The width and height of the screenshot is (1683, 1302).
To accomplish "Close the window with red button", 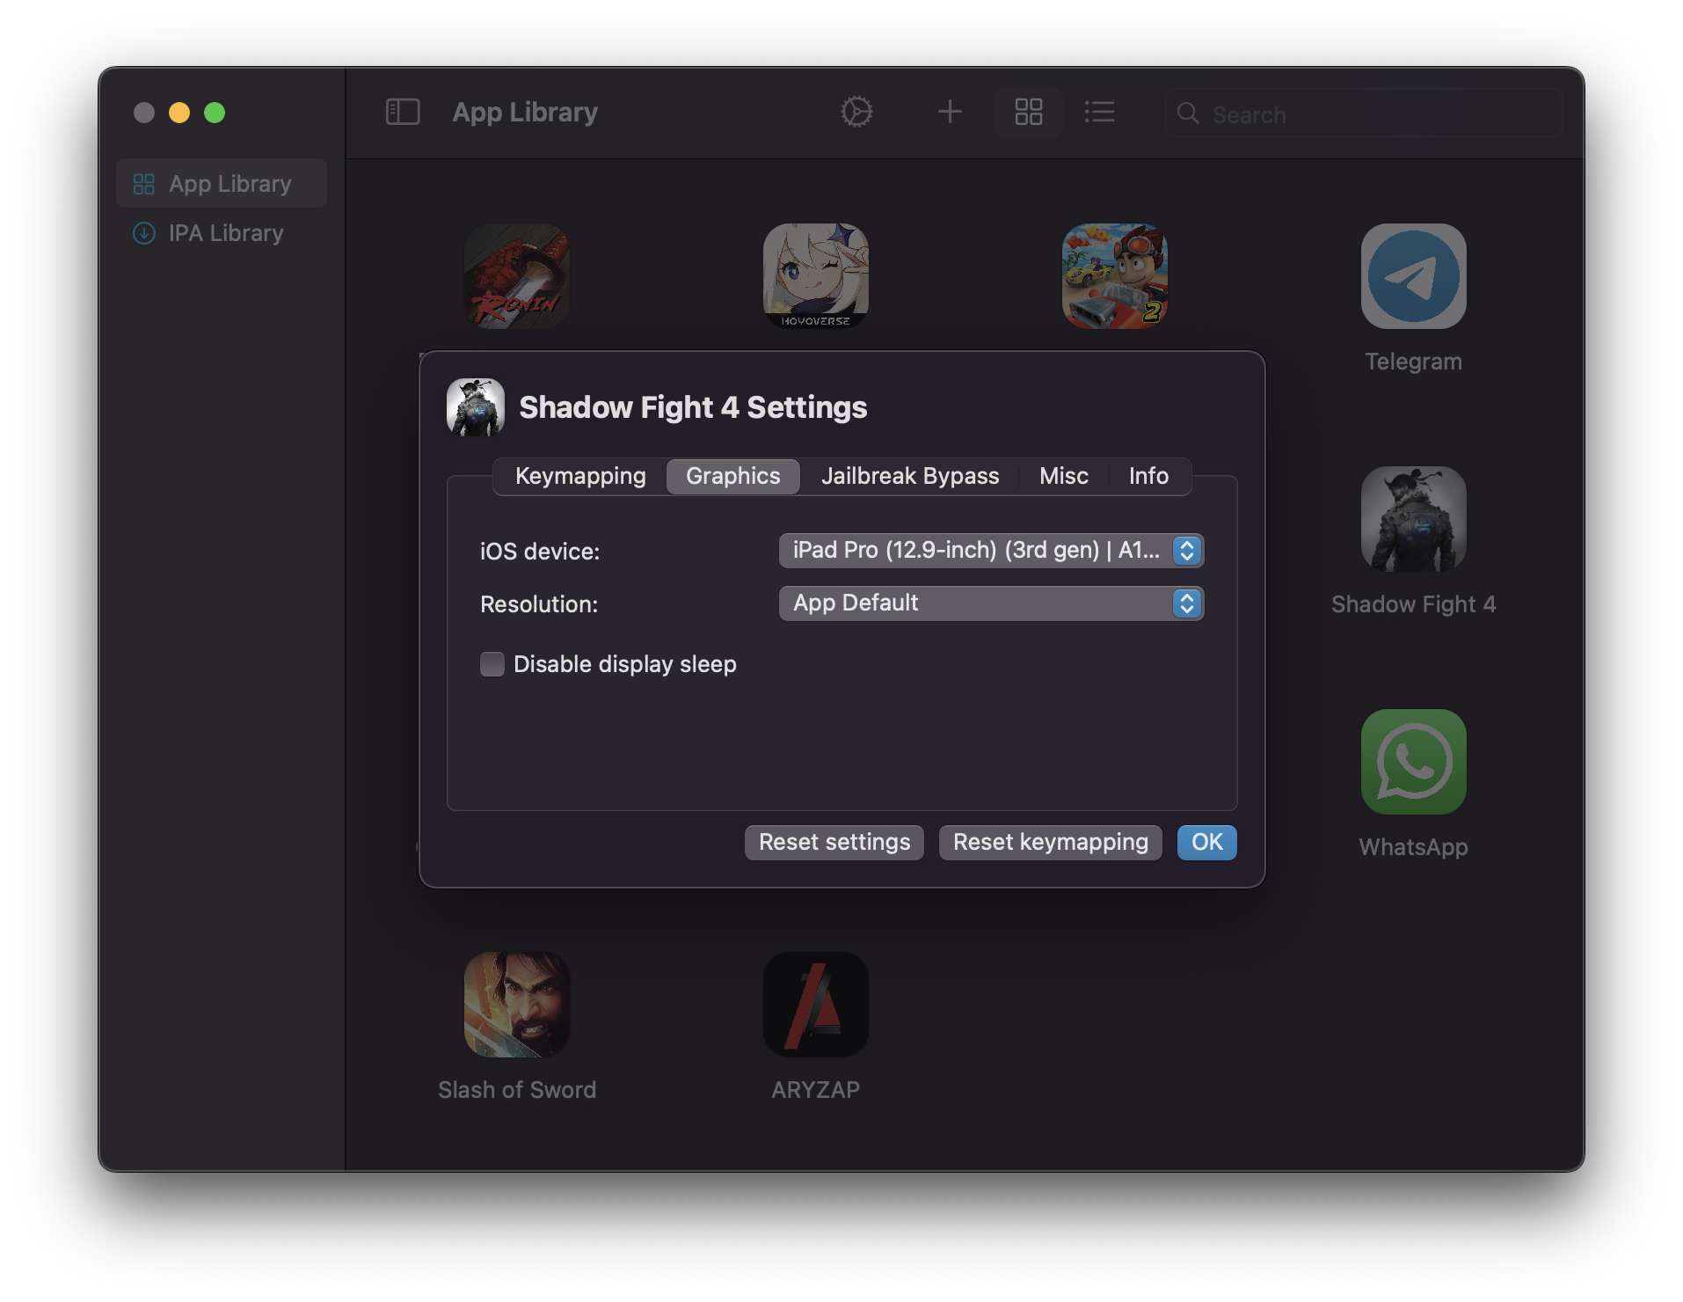I will pos(144,113).
